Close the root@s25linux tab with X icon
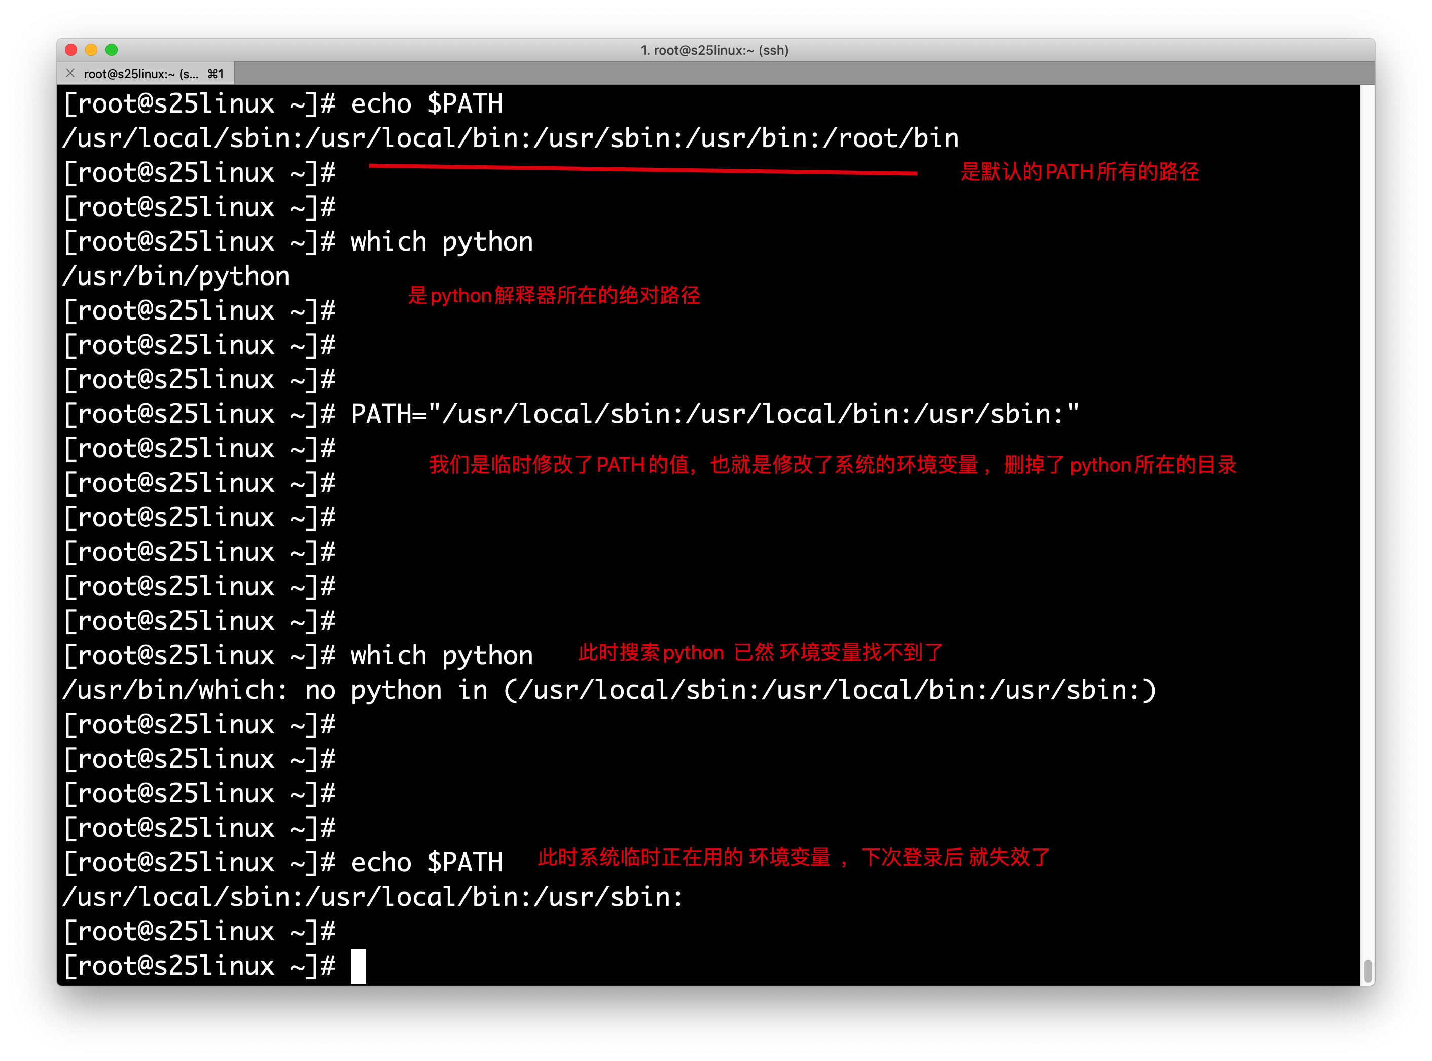The width and height of the screenshot is (1432, 1061). pyautogui.click(x=70, y=73)
